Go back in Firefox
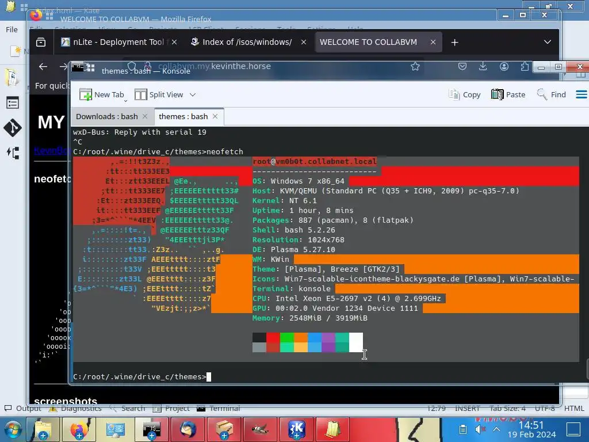 [x=43, y=67]
